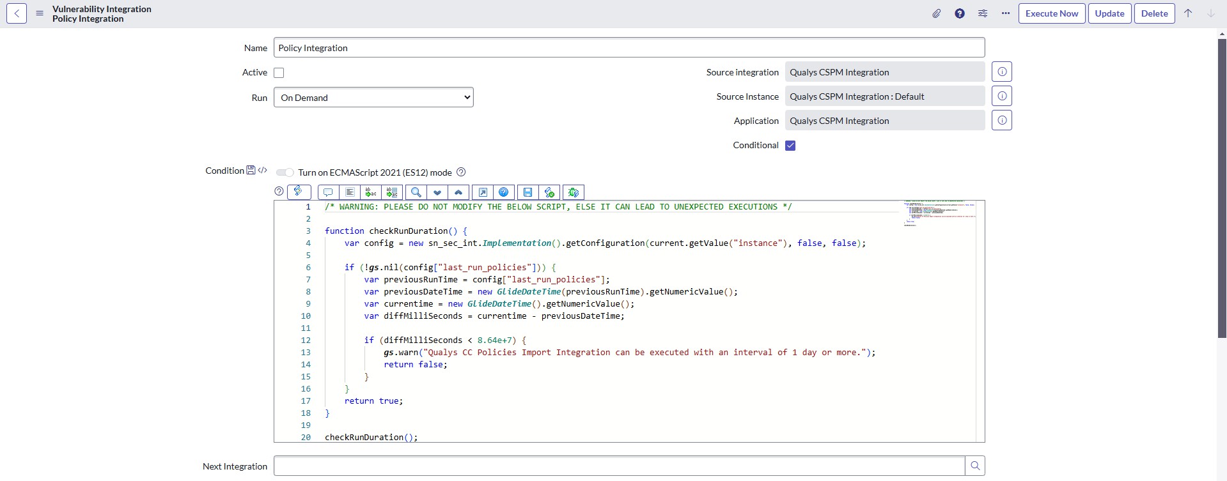This screenshot has height=481, width=1227.
Task: Open the Run dropdown set to On Demand
Action: click(373, 97)
